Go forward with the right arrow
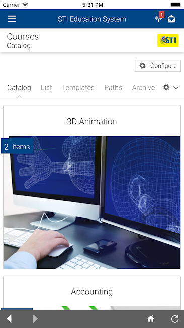Screen dimensions: 184x328 pyautogui.click(x=35, y=319)
